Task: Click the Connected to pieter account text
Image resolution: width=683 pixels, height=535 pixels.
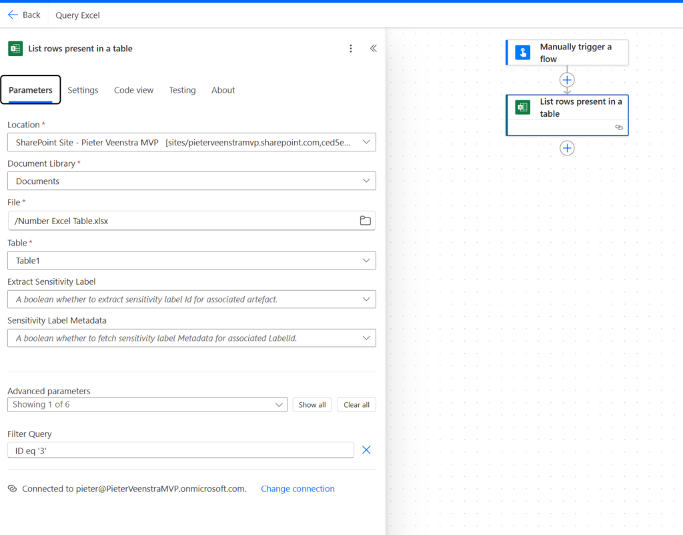Action: 134,488
